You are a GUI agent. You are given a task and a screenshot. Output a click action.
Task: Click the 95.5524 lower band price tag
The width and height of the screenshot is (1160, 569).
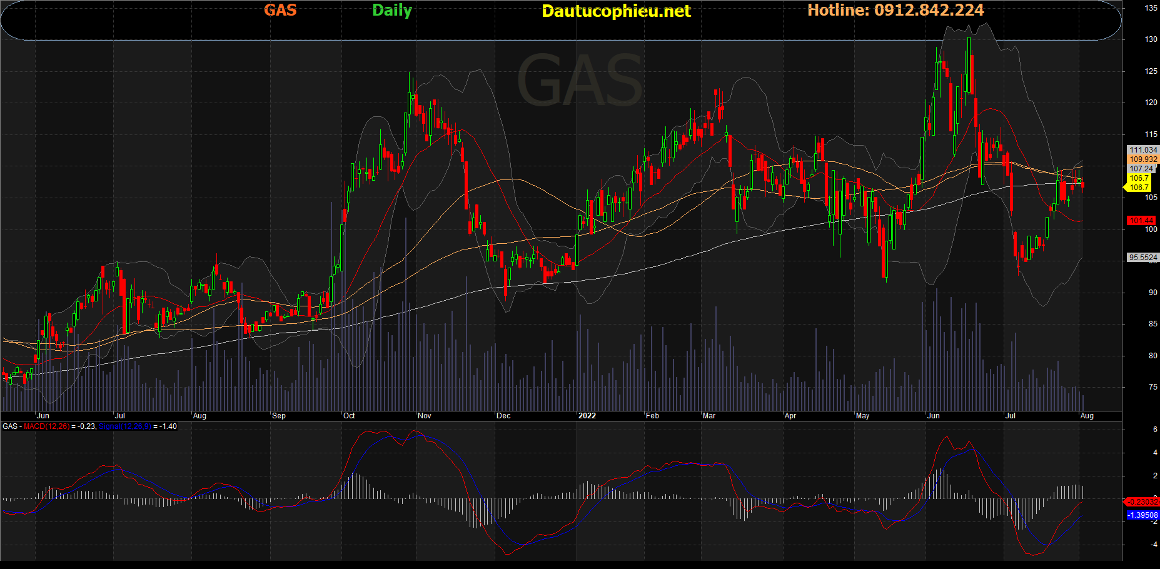[1142, 258]
